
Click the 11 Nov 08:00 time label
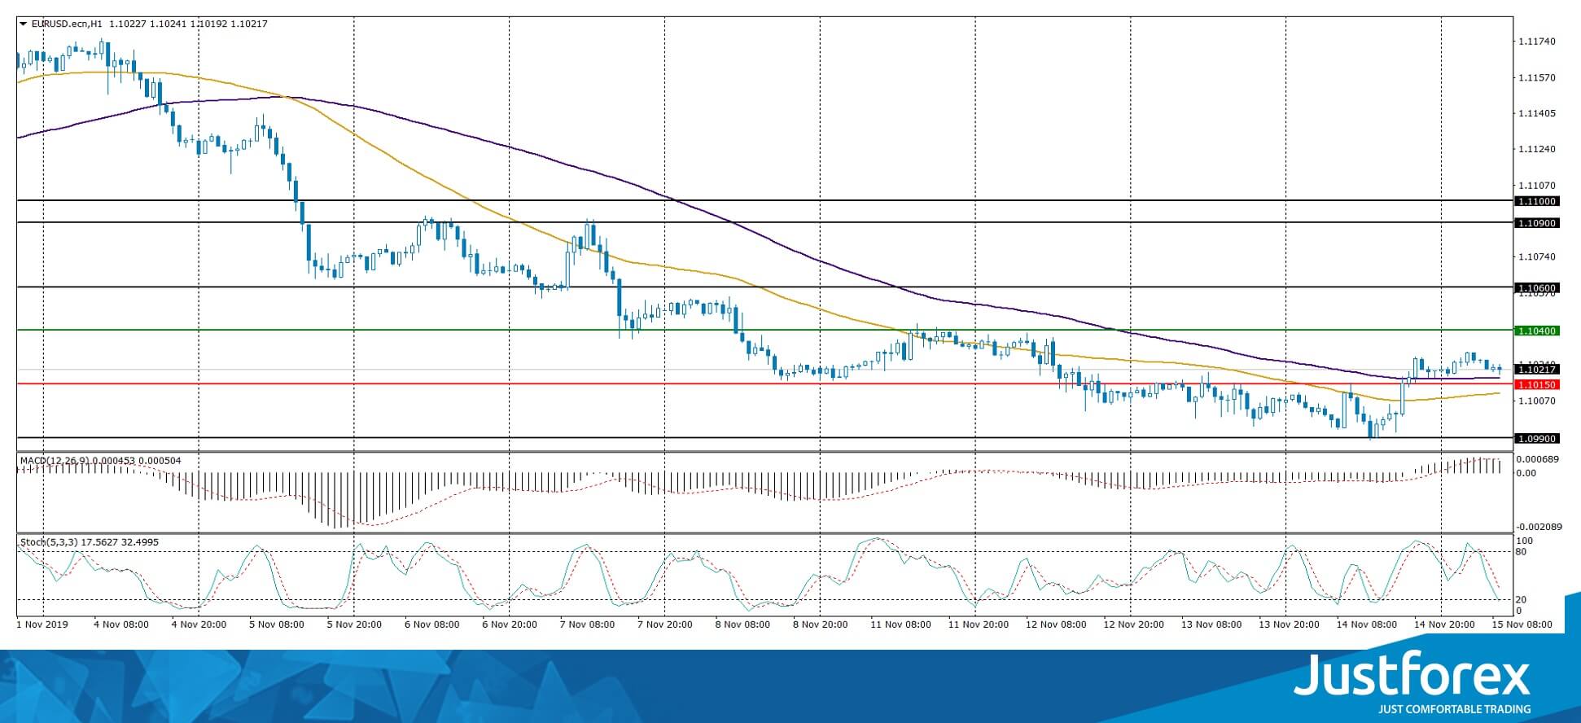click(x=900, y=625)
